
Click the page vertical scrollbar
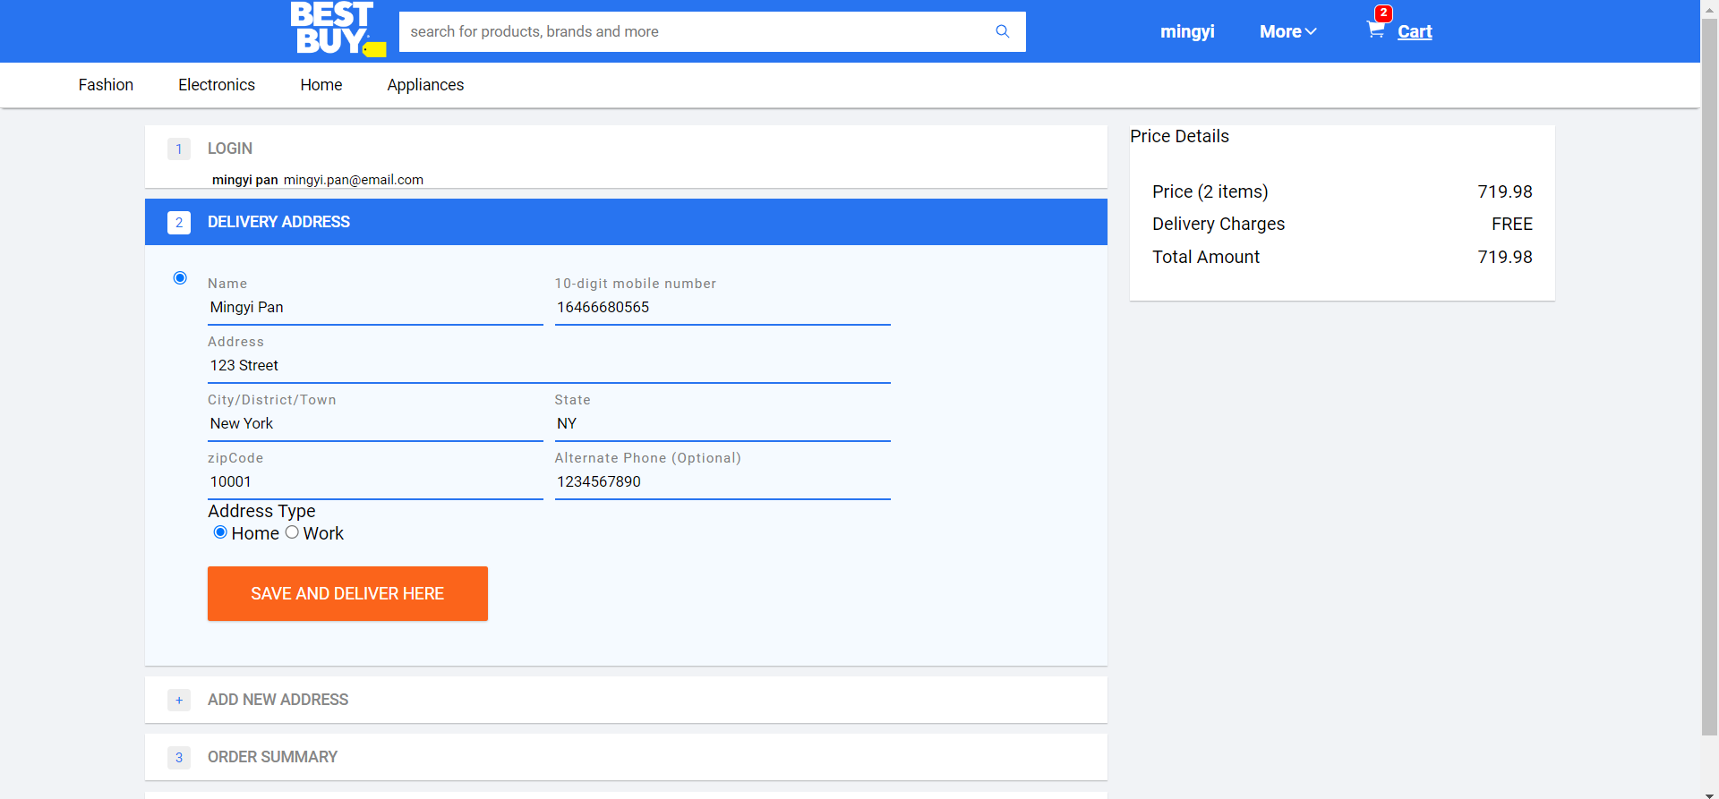pyautogui.click(x=1709, y=376)
